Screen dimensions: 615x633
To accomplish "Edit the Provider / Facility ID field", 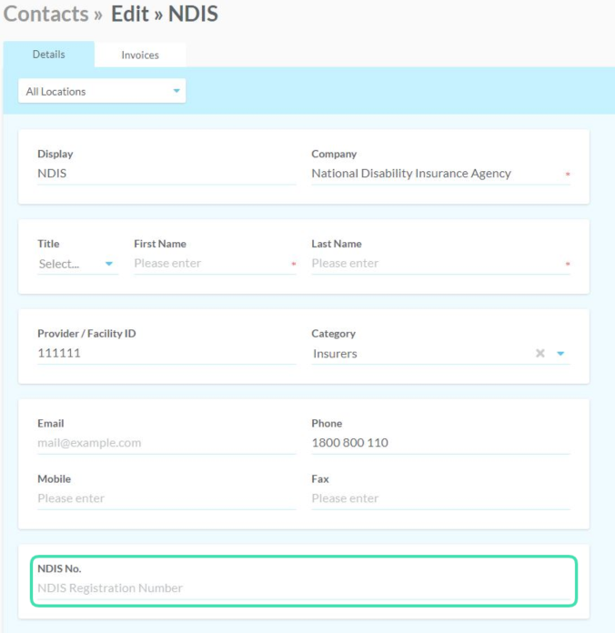I will coord(166,353).
